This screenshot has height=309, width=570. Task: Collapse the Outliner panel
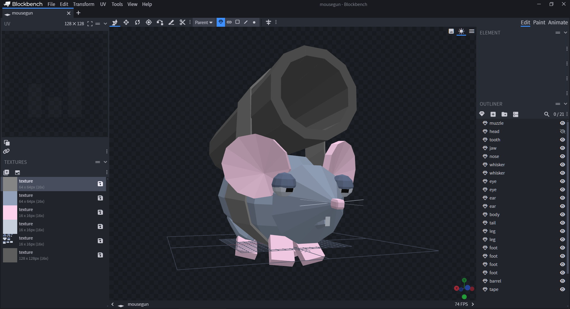coord(566,104)
